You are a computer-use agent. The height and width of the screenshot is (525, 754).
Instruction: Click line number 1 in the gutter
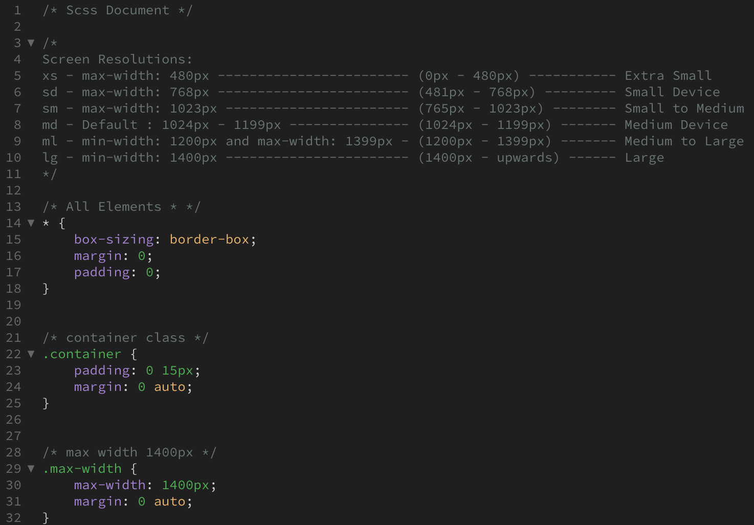[x=17, y=10]
